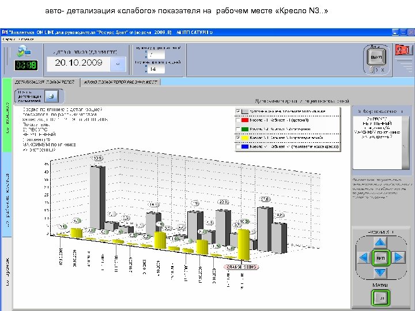Viewport: 415px width, 311px height.
Task: Click the days field showing 14
Action: [x=155, y=69]
